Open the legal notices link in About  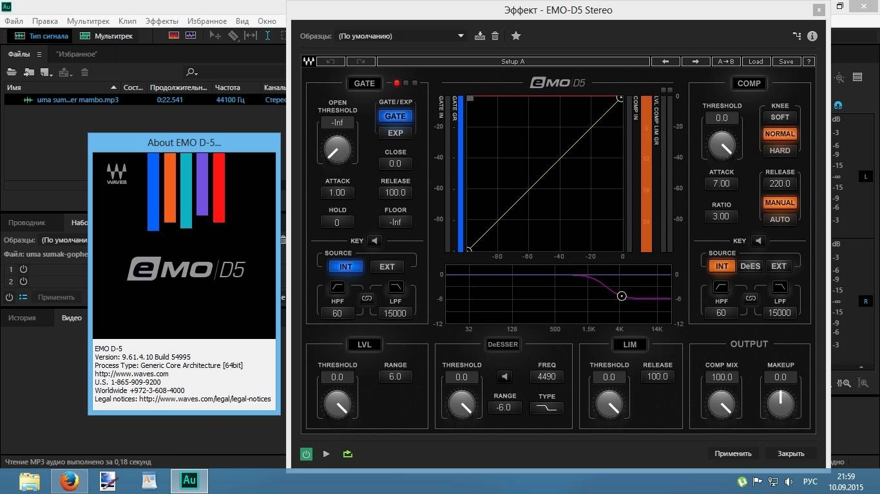point(205,399)
